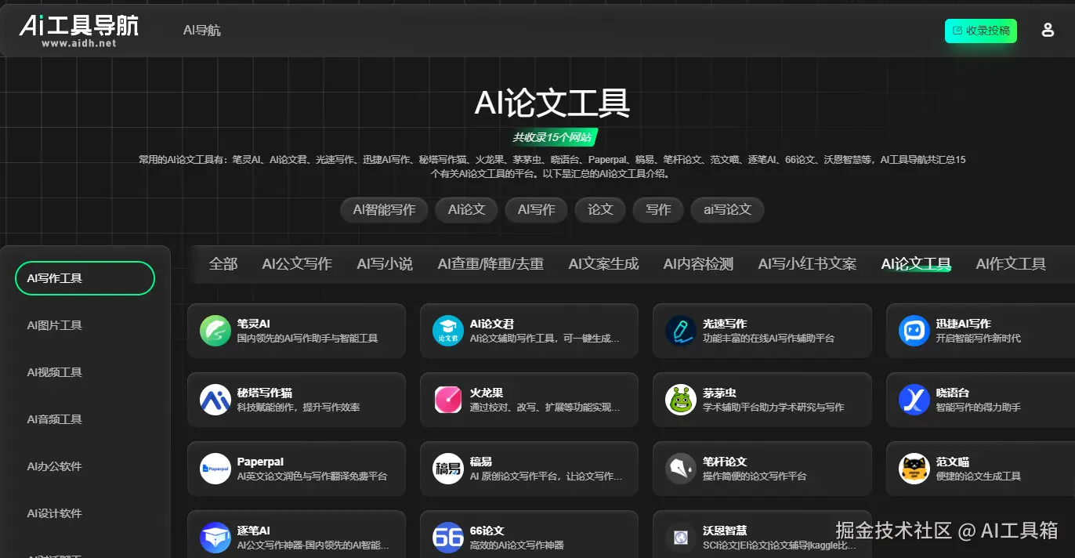1075x558 pixels.
Task: Click the 逐笔AI blue cap icon
Action: (215, 538)
